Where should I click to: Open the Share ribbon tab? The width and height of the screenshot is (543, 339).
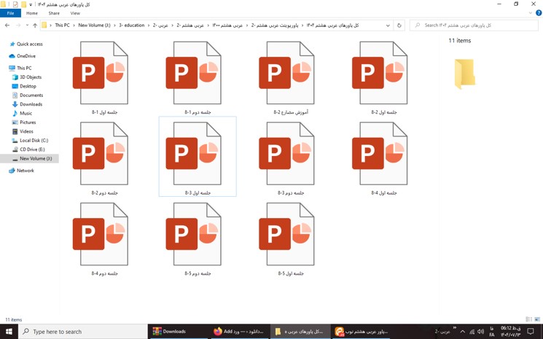(54, 13)
